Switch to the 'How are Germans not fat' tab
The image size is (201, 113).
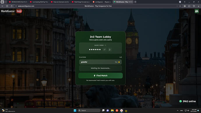pos(60,2)
